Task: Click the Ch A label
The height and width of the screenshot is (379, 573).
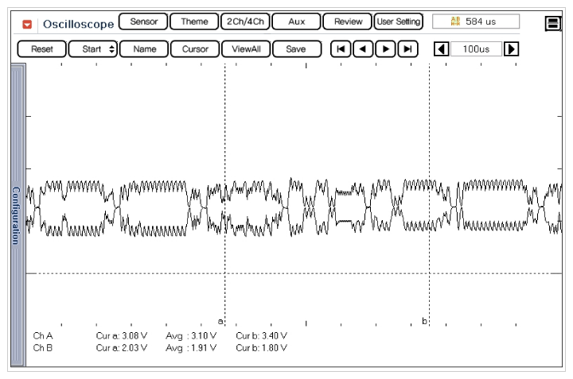Action: coord(43,335)
